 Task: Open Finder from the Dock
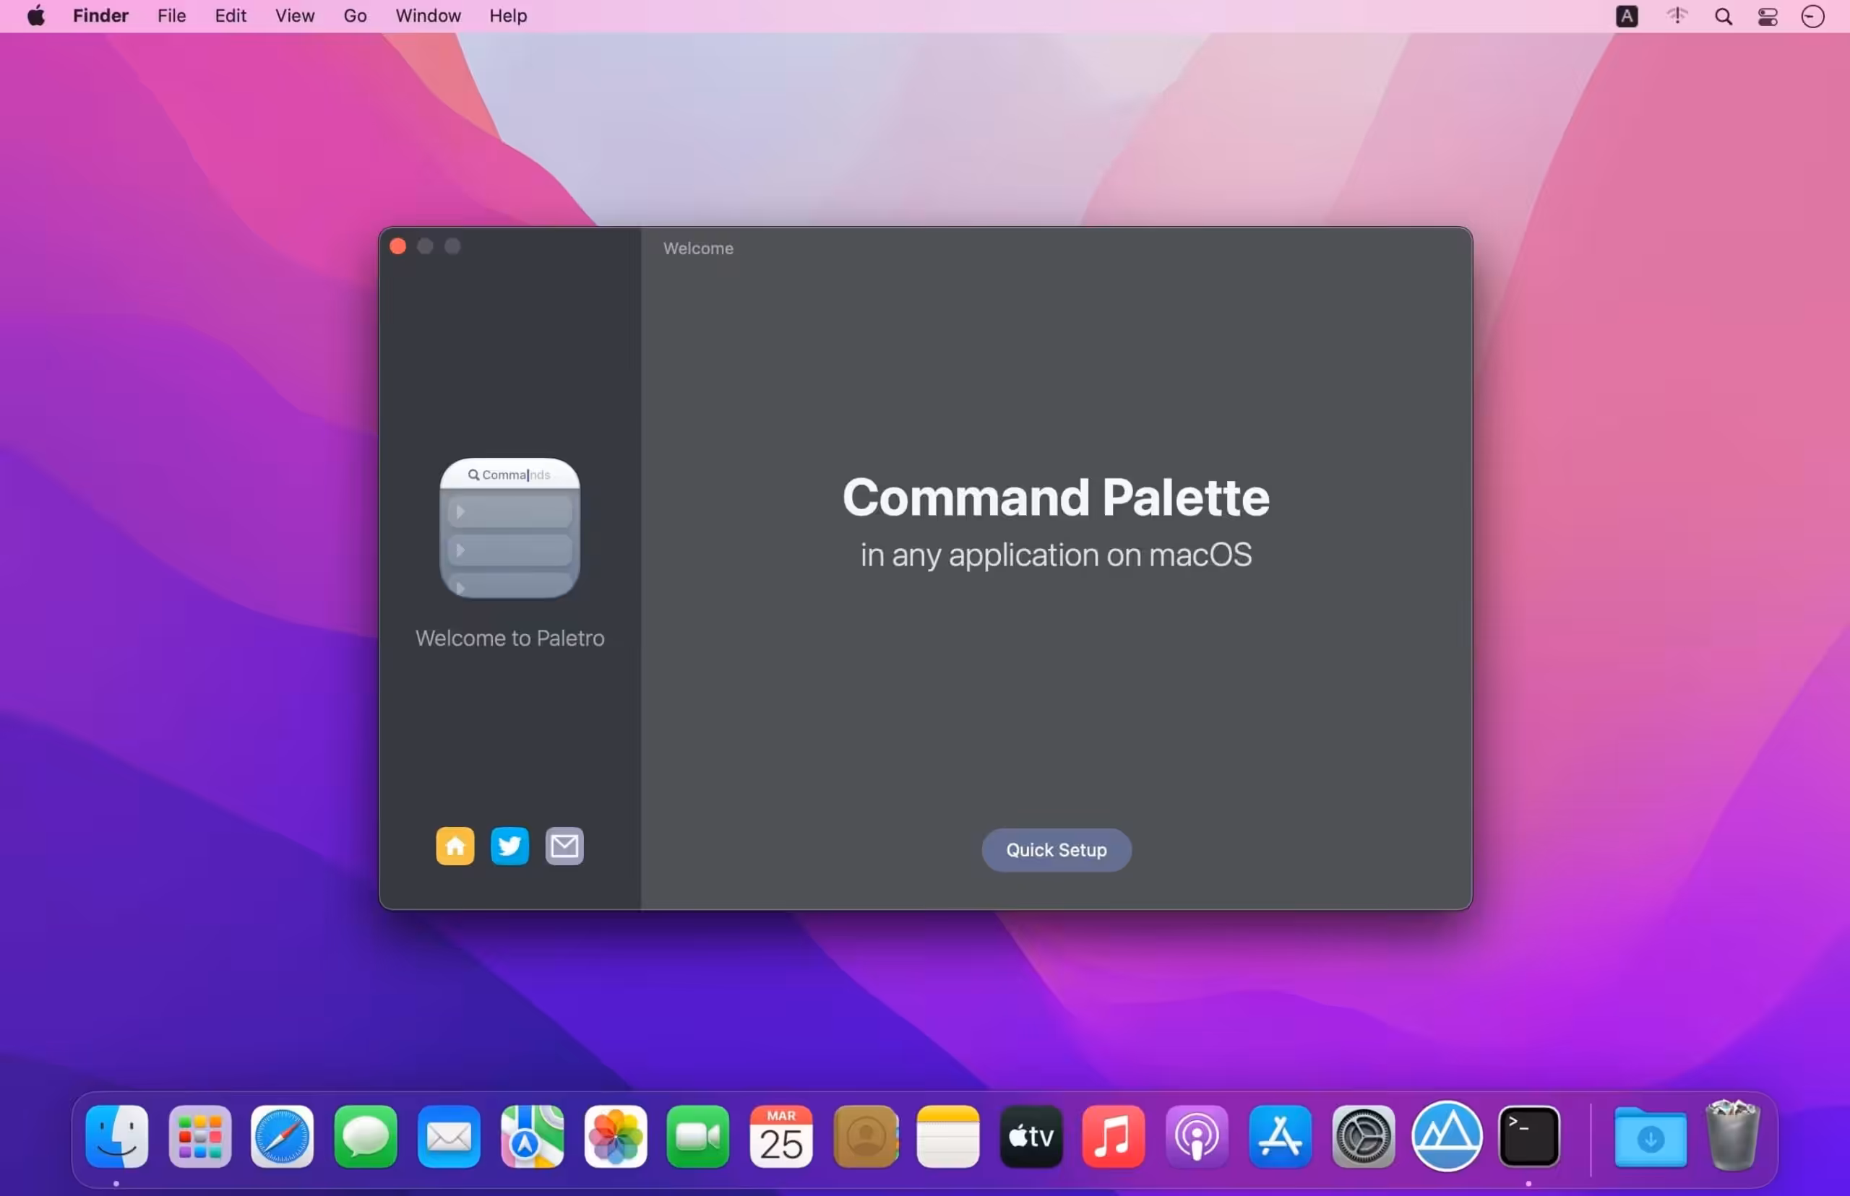(116, 1136)
